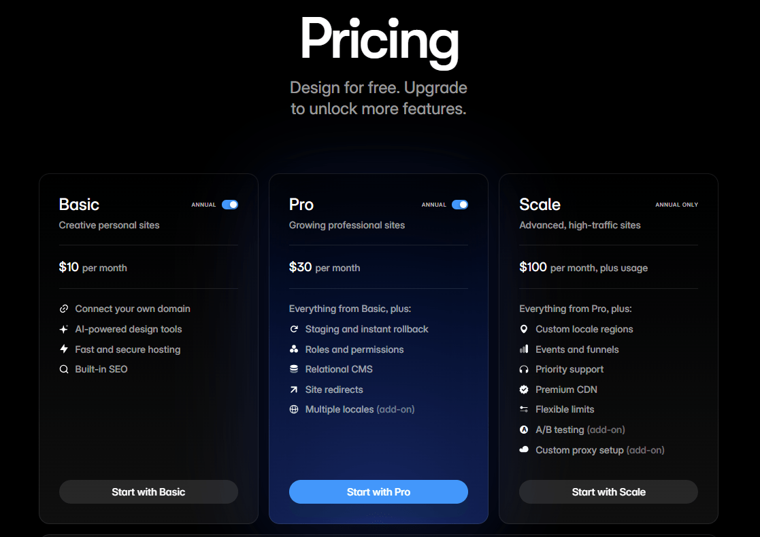Click the arrow icon beside Site redirects
This screenshot has height=537, width=760.
(293, 389)
